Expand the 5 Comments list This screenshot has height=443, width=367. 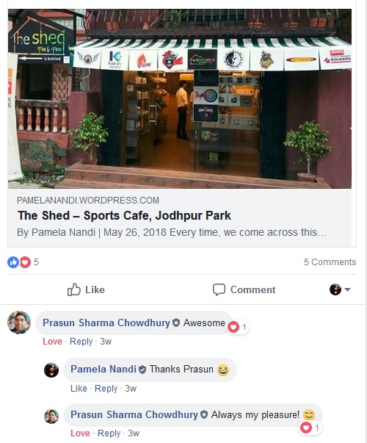point(330,262)
